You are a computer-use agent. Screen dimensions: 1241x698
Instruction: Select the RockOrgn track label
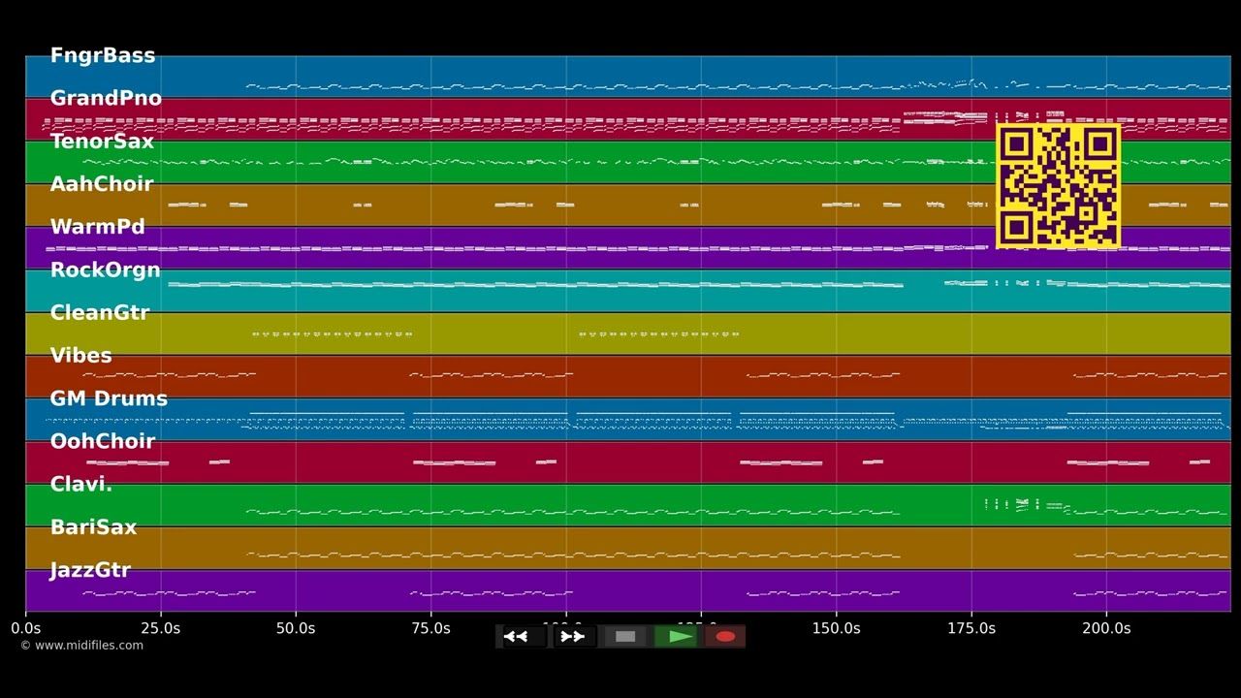[x=105, y=270]
